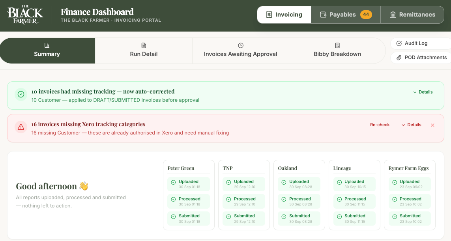Select the Summary tab

(47, 50)
